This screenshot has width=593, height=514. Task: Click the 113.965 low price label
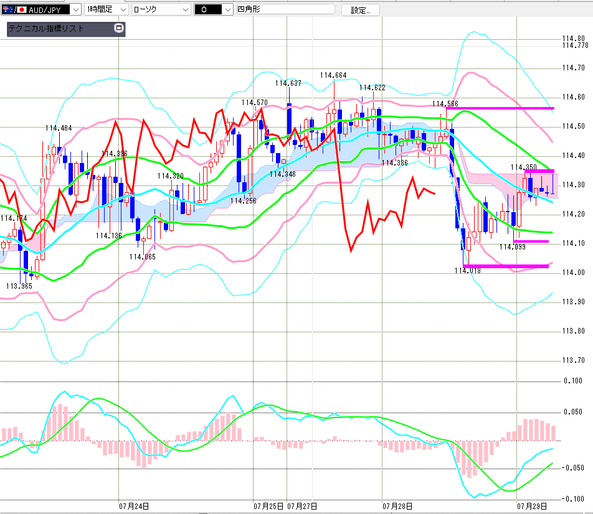point(19,286)
